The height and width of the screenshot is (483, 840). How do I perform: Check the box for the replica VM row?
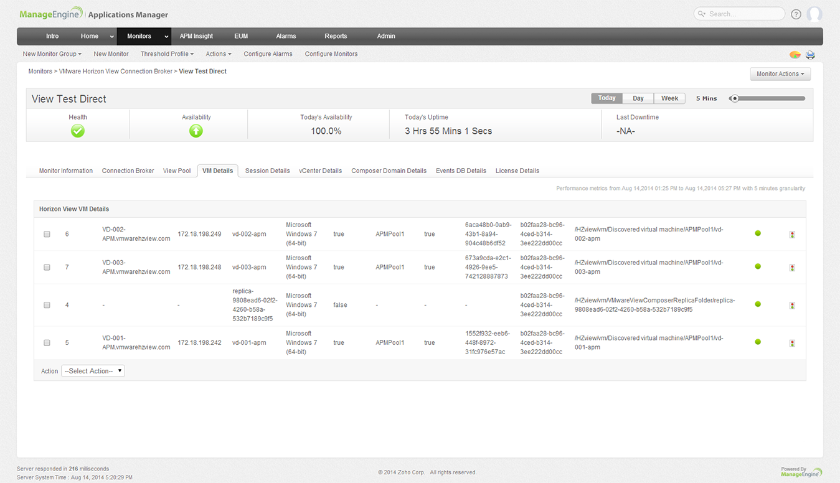(47, 306)
